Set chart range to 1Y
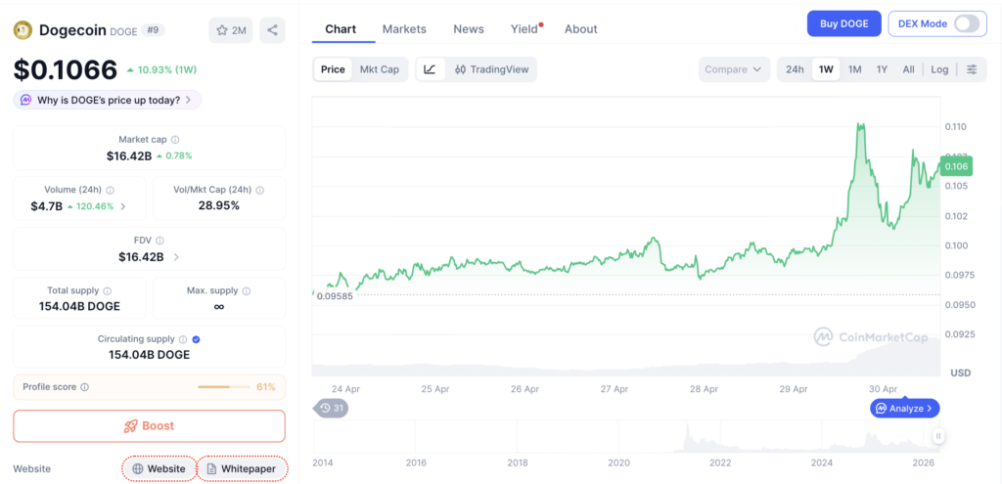 click(x=882, y=69)
